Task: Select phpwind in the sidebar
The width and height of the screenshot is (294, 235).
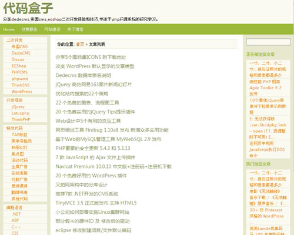Action: click(x=20, y=79)
